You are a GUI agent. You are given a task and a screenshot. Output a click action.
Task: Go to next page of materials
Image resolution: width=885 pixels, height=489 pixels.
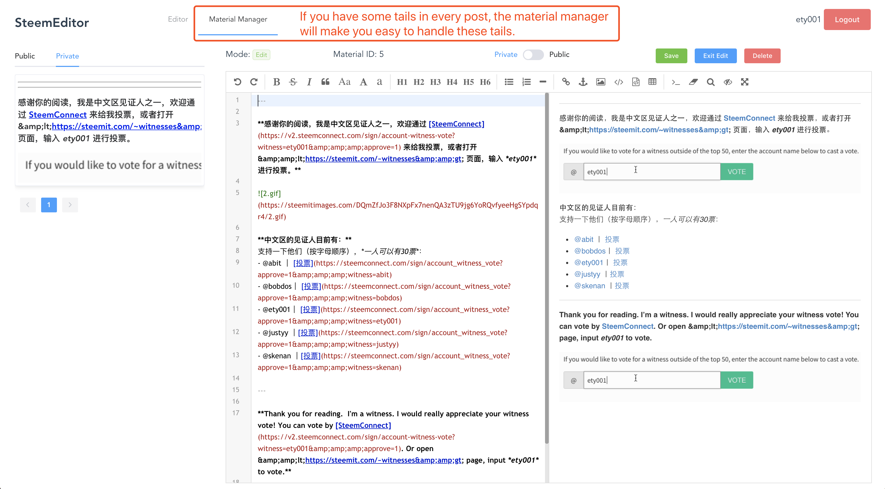[70, 205]
